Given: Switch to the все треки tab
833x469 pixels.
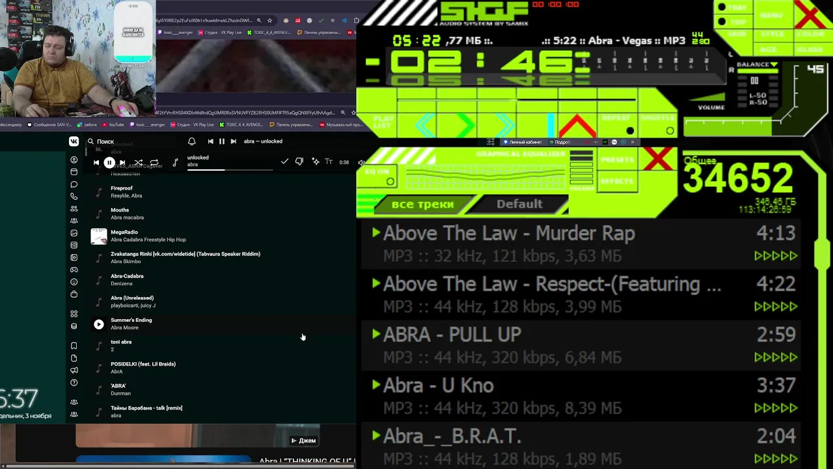Looking at the screenshot, I should coord(422,204).
